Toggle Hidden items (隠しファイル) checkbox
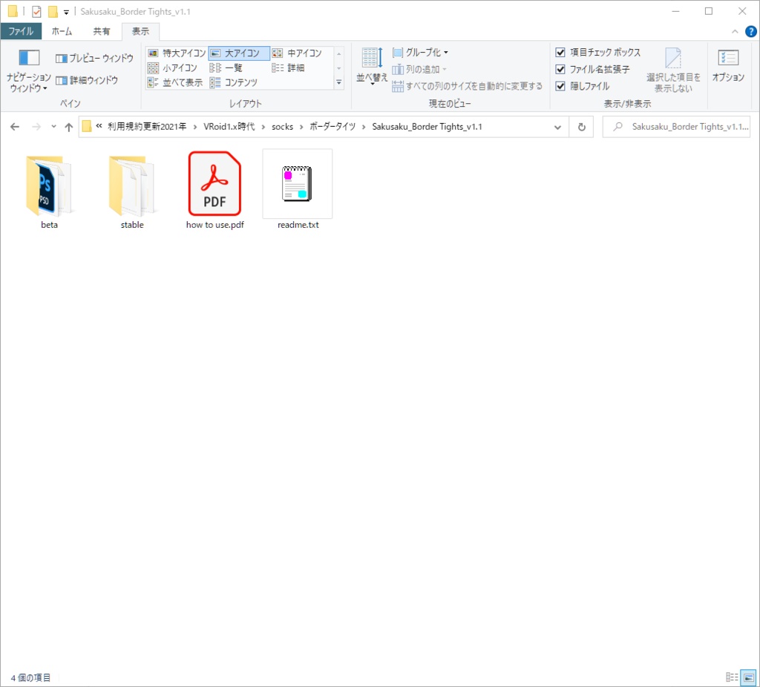Screen dimensions: 760x687 560,86
